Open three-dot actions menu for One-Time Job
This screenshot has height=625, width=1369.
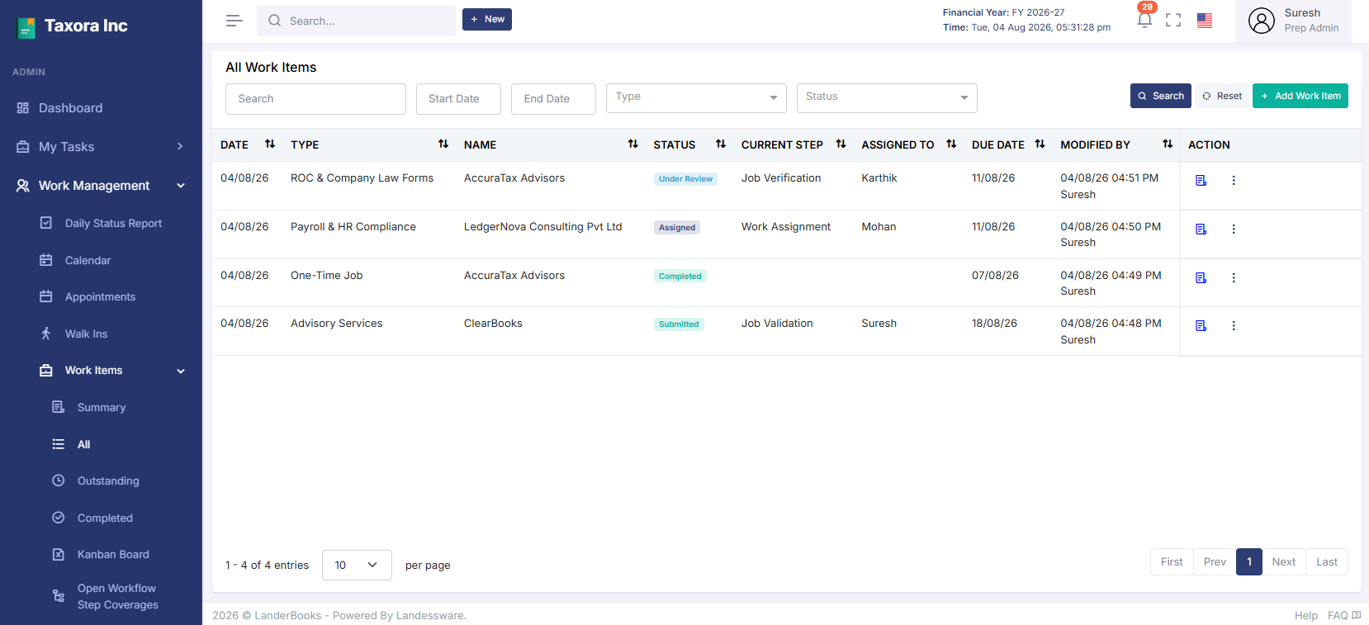tap(1234, 277)
